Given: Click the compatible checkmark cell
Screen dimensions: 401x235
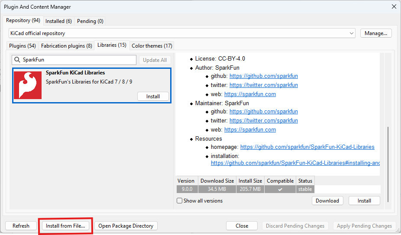Looking at the screenshot, I should tap(280, 189).
